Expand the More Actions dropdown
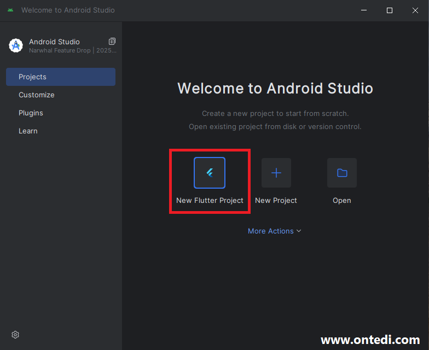This screenshot has height=350, width=429. (x=275, y=231)
